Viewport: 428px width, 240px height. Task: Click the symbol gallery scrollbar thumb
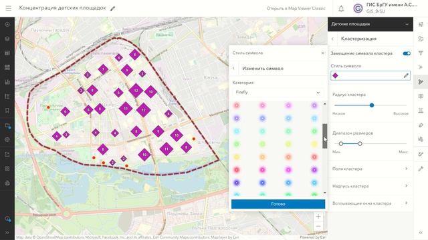pyautogui.click(x=324, y=136)
